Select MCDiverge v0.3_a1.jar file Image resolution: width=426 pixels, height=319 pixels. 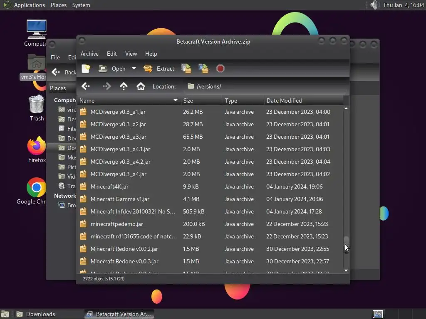[x=210, y=112]
